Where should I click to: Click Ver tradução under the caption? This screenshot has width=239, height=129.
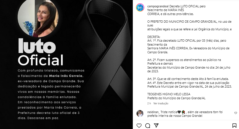pyautogui.click(x=161, y=103)
